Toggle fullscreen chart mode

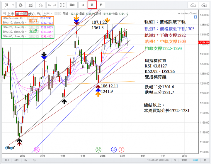[x=62, y=5]
